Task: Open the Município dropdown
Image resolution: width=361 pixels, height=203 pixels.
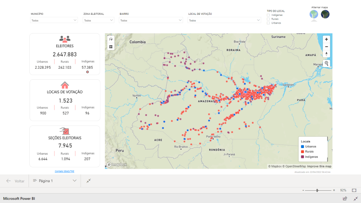Action: pyautogui.click(x=54, y=20)
